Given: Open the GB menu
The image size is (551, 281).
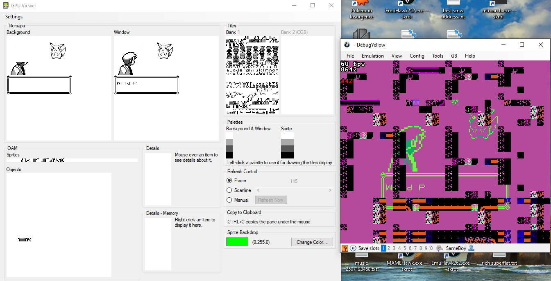Looking at the screenshot, I should point(454,56).
